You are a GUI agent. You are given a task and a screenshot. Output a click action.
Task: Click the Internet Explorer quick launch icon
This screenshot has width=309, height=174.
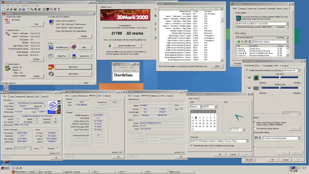[20, 168]
